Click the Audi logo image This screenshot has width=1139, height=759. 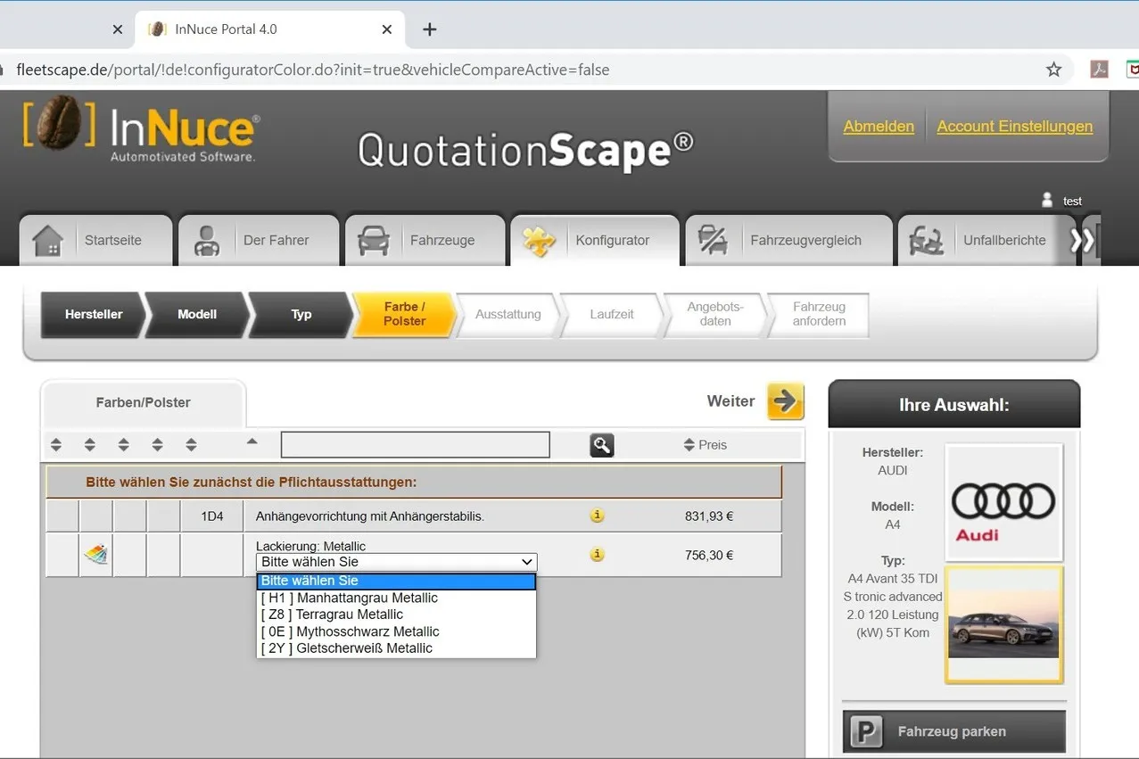1003,502
